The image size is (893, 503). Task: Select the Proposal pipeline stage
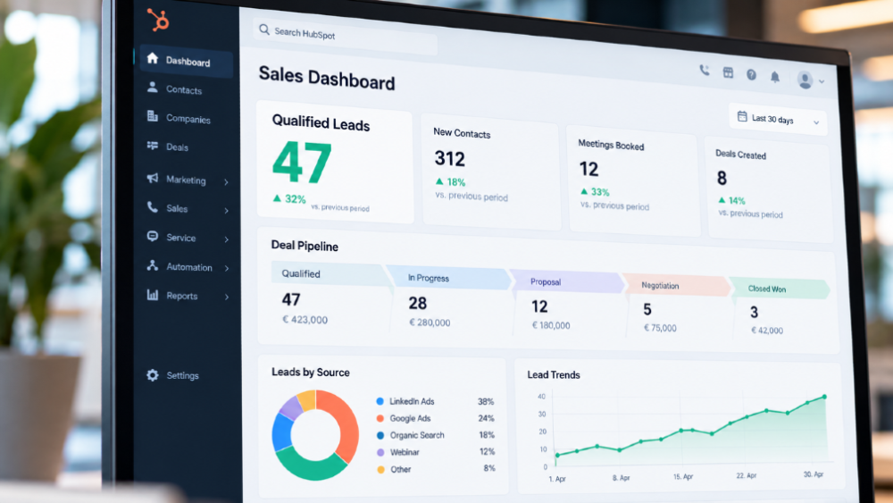click(567, 282)
